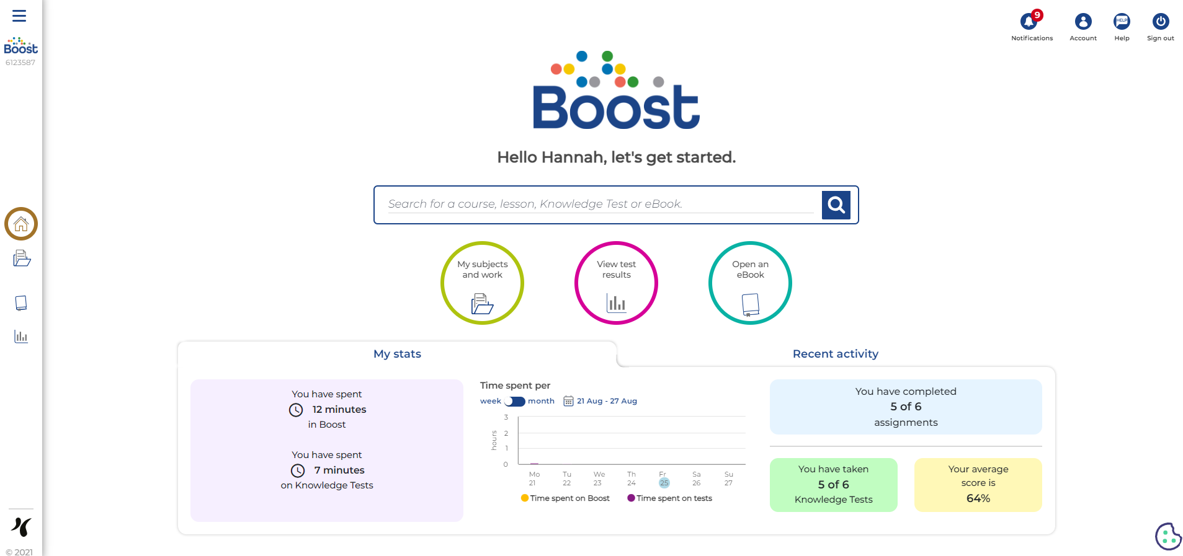The image size is (1183, 556).
Task: Click the search magnifier button
Action: (x=836, y=205)
